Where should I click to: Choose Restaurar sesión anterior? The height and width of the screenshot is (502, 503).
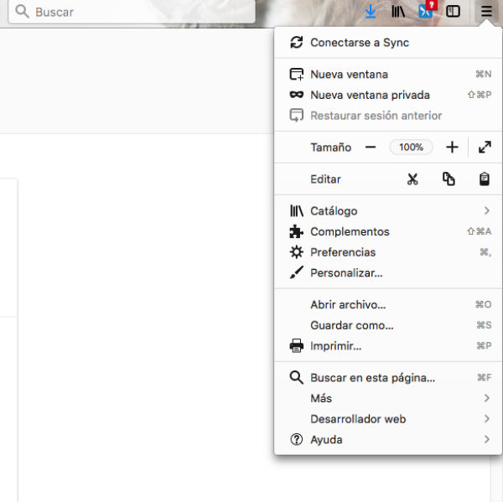click(388, 116)
